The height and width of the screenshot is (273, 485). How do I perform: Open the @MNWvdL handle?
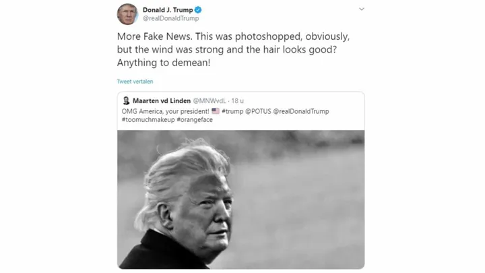click(209, 101)
